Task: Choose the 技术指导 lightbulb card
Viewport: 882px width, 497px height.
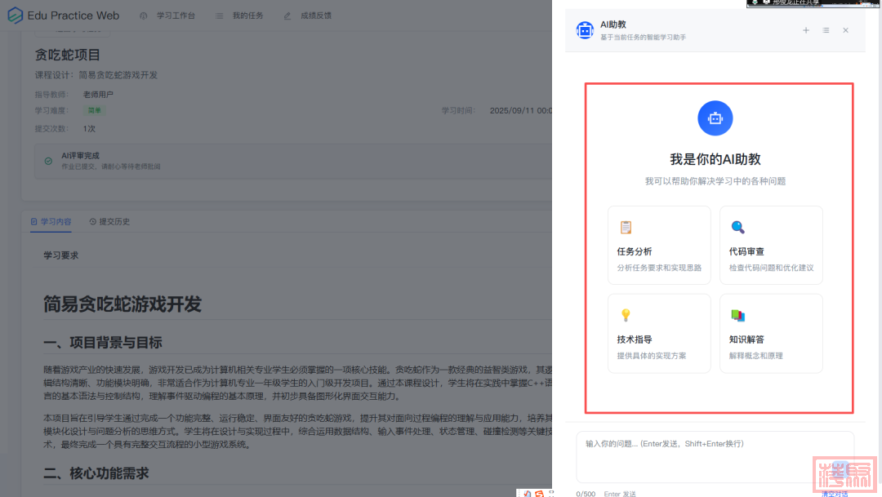Action: [x=659, y=333]
